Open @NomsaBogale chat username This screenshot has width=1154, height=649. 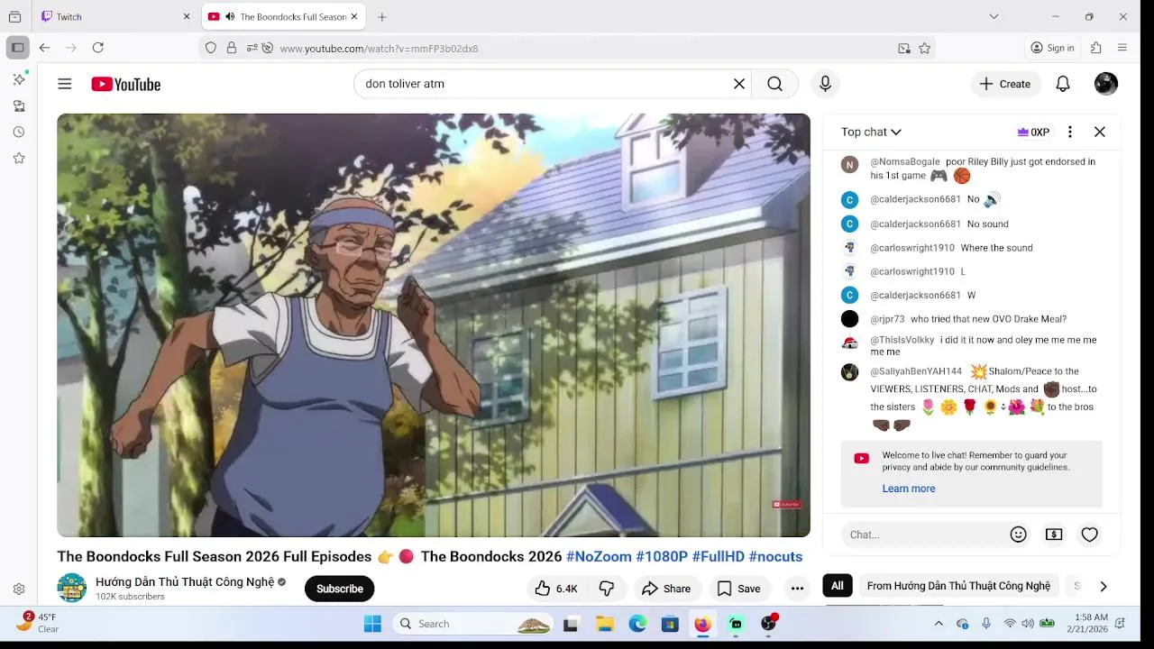pos(905,162)
